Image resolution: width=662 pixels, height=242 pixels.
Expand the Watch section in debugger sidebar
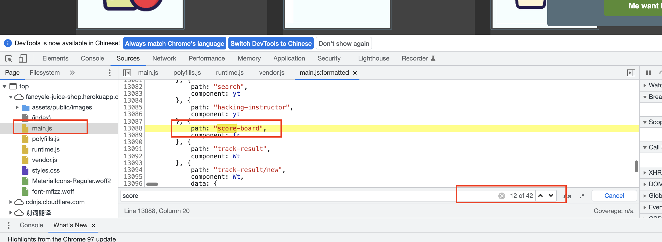pyautogui.click(x=645, y=85)
